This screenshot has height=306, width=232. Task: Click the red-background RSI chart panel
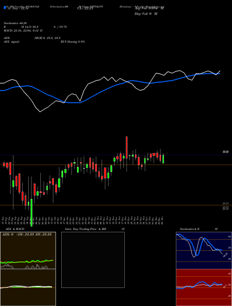coord(204,287)
